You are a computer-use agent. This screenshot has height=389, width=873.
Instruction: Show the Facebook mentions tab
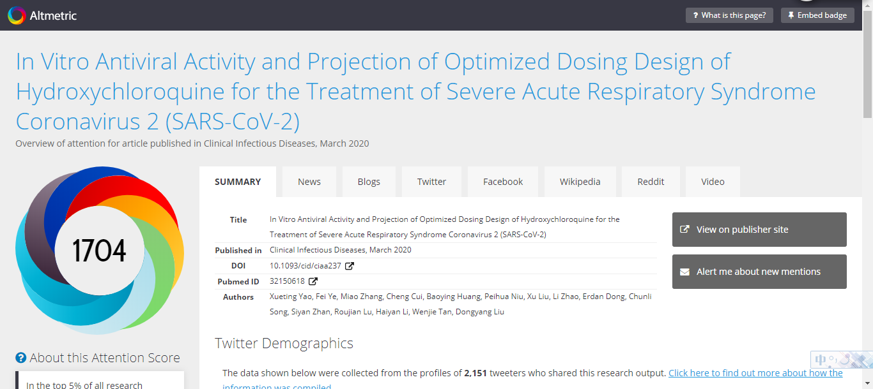(x=503, y=182)
